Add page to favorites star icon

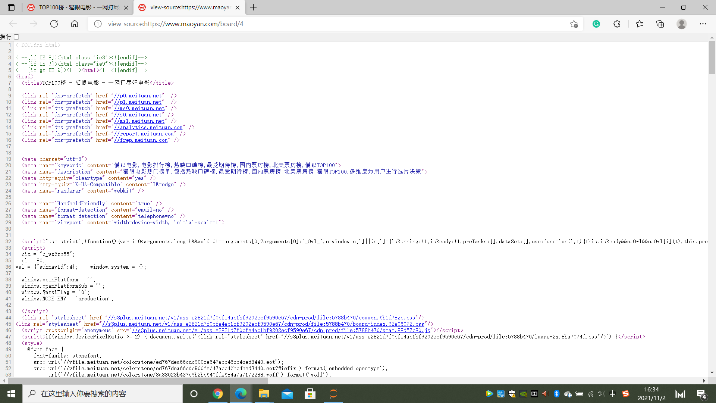[574, 24]
